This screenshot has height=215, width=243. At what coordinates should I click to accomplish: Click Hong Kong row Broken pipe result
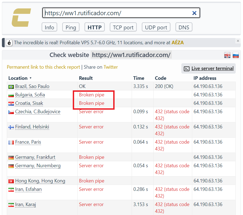(x=91, y=181)
